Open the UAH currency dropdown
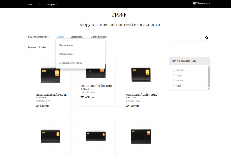This screenshot has height=155, width=231. click(34, 5)
